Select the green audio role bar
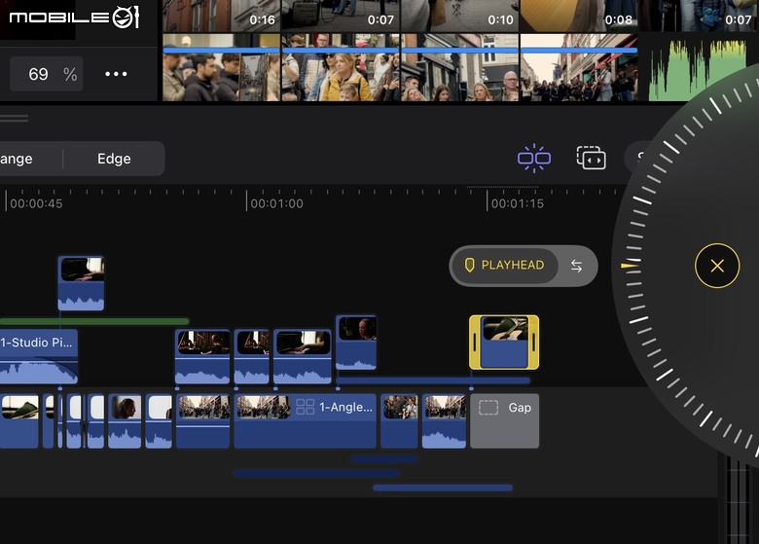The image size is (759, 544). pyautogui.click(x=94, y=321)
